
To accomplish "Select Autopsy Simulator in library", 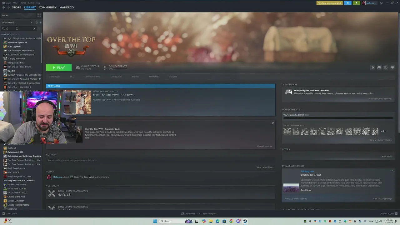I will pyautogui.click(x=16, y=59).
